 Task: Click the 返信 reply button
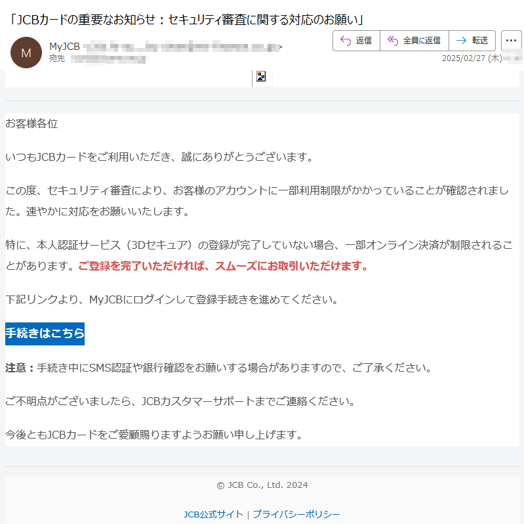[x=356, y=41]
